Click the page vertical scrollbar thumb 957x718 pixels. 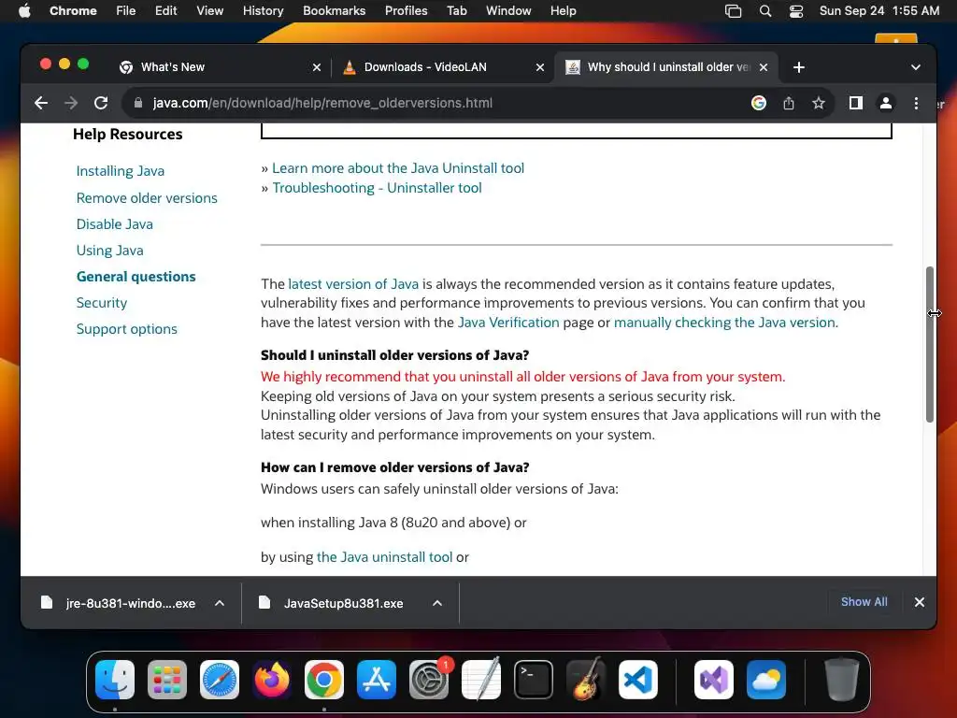pyautogui.click(x=930, y=344)
